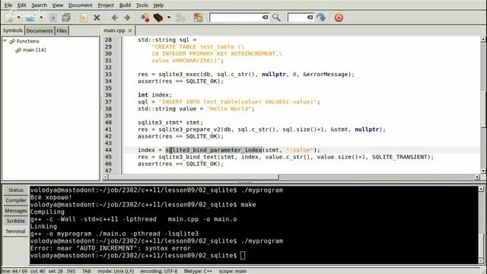The image size is (487, 274).
Task: Click the terminal scrollbar down arrow
Action: pyautogui.click(x=481, y=261)
